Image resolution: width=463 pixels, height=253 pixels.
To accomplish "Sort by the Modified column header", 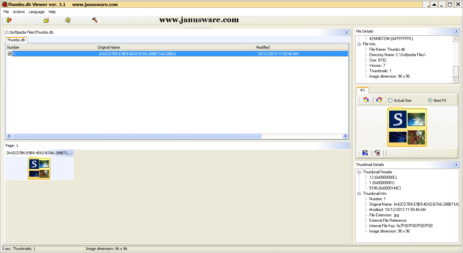I will 301,47.
